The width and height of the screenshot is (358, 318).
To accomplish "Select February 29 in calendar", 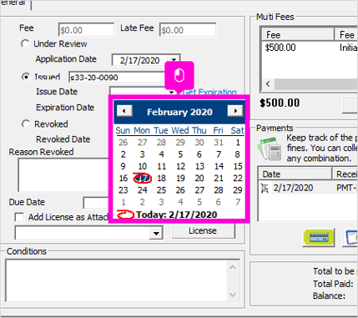I will point(238,190).
